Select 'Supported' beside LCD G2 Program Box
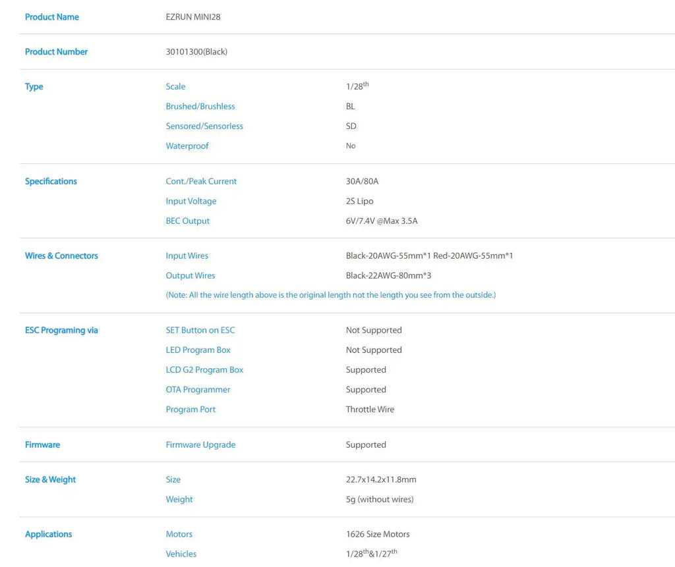 [x=366, y=370]
